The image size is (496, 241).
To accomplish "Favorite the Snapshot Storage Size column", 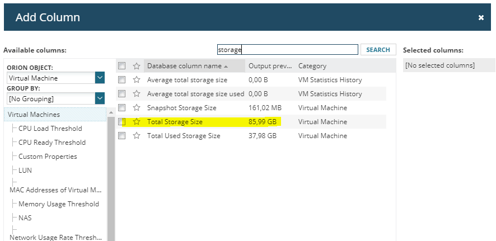I will pos(137,107).
